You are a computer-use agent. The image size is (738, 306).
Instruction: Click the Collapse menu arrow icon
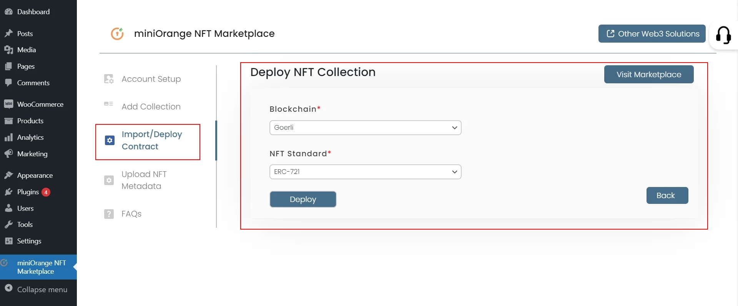tap(8, 288)
